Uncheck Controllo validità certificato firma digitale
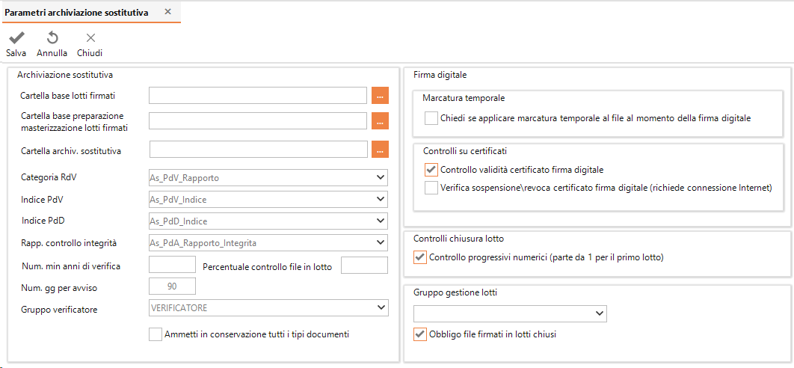 (x=431, y=169)
